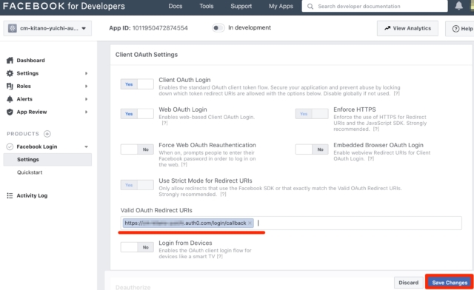Toggle Web OAuth Login switch
Image resolution: width=474 pixels, height=290 pixels.
(137, 114)
